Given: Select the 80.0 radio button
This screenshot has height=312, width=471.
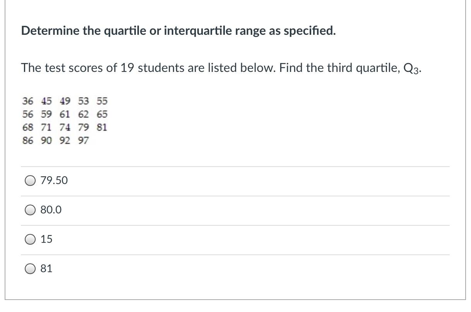Looking at the screenshot, I should pyautogui.click(x=30, y=210).
